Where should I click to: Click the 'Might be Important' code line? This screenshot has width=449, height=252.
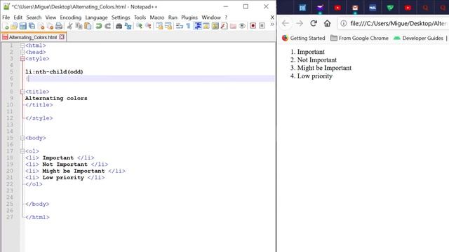[x=75, y=171]
